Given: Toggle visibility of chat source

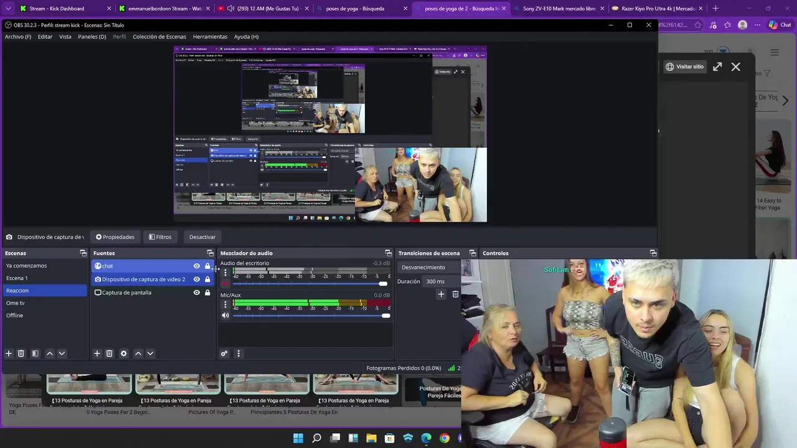Looking at the screenshot, I should pos(197,266).
